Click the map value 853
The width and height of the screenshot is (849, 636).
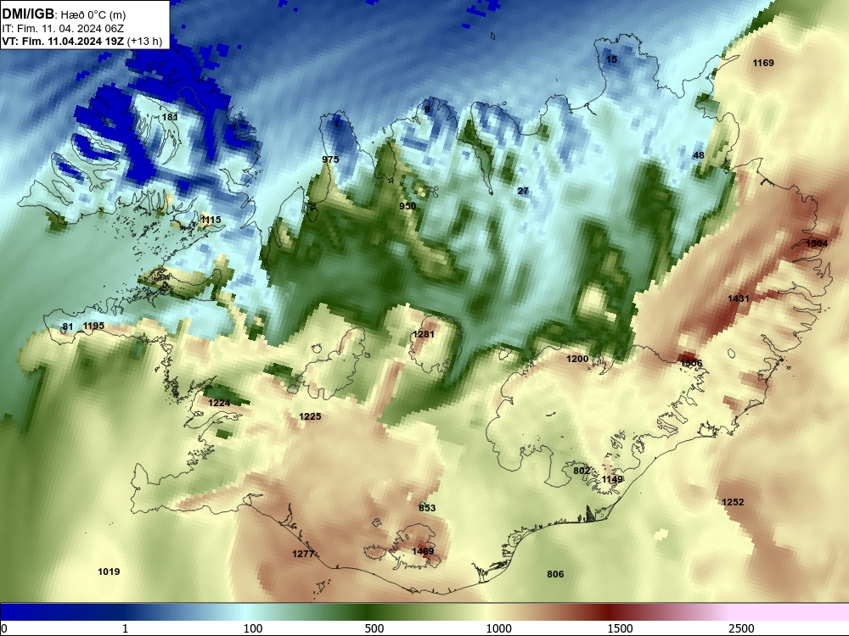(x=427, y=508)
